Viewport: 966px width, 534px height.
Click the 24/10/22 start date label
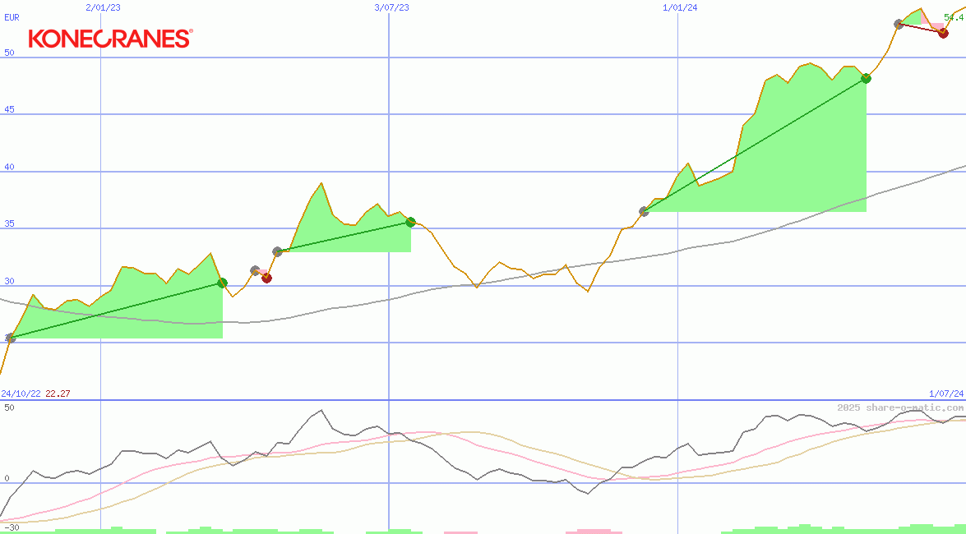pos(21,394)
